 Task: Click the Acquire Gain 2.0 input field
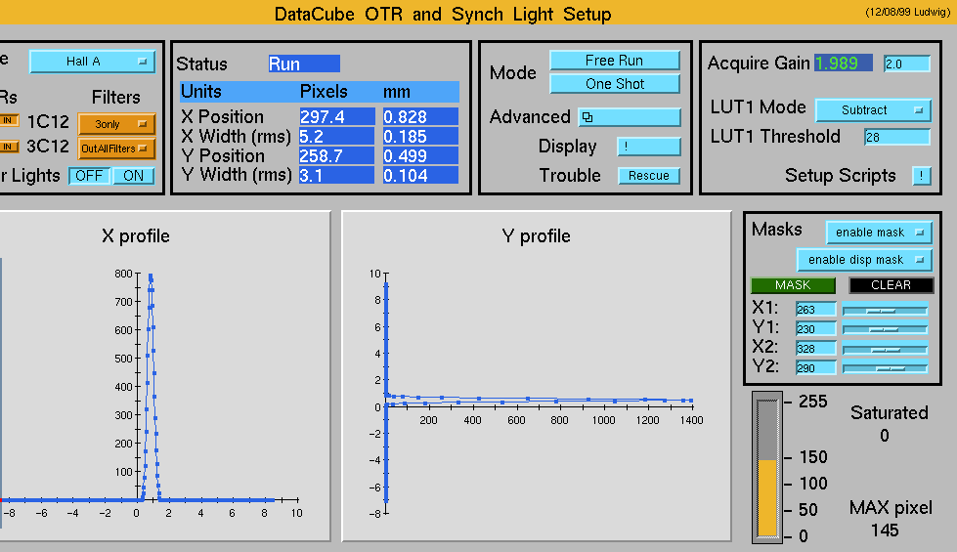906,64
